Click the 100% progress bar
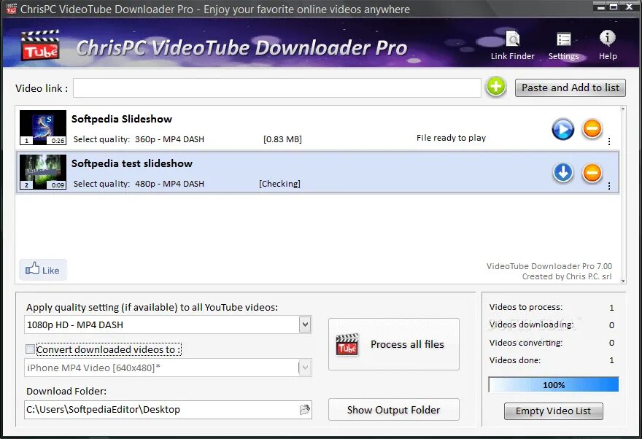 (554, 384)
